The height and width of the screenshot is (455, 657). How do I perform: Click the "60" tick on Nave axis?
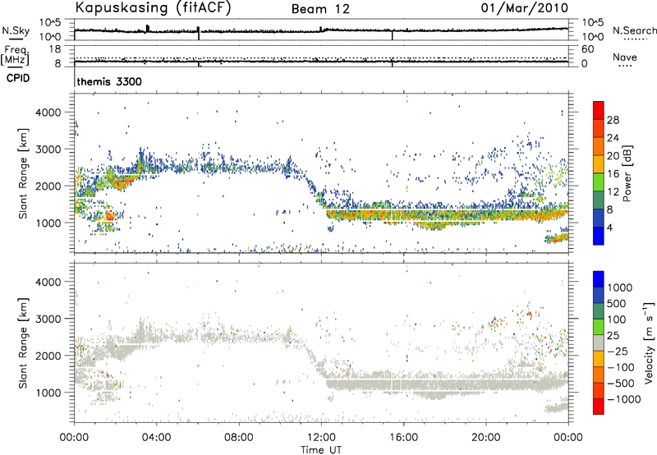tap(587, 49)
